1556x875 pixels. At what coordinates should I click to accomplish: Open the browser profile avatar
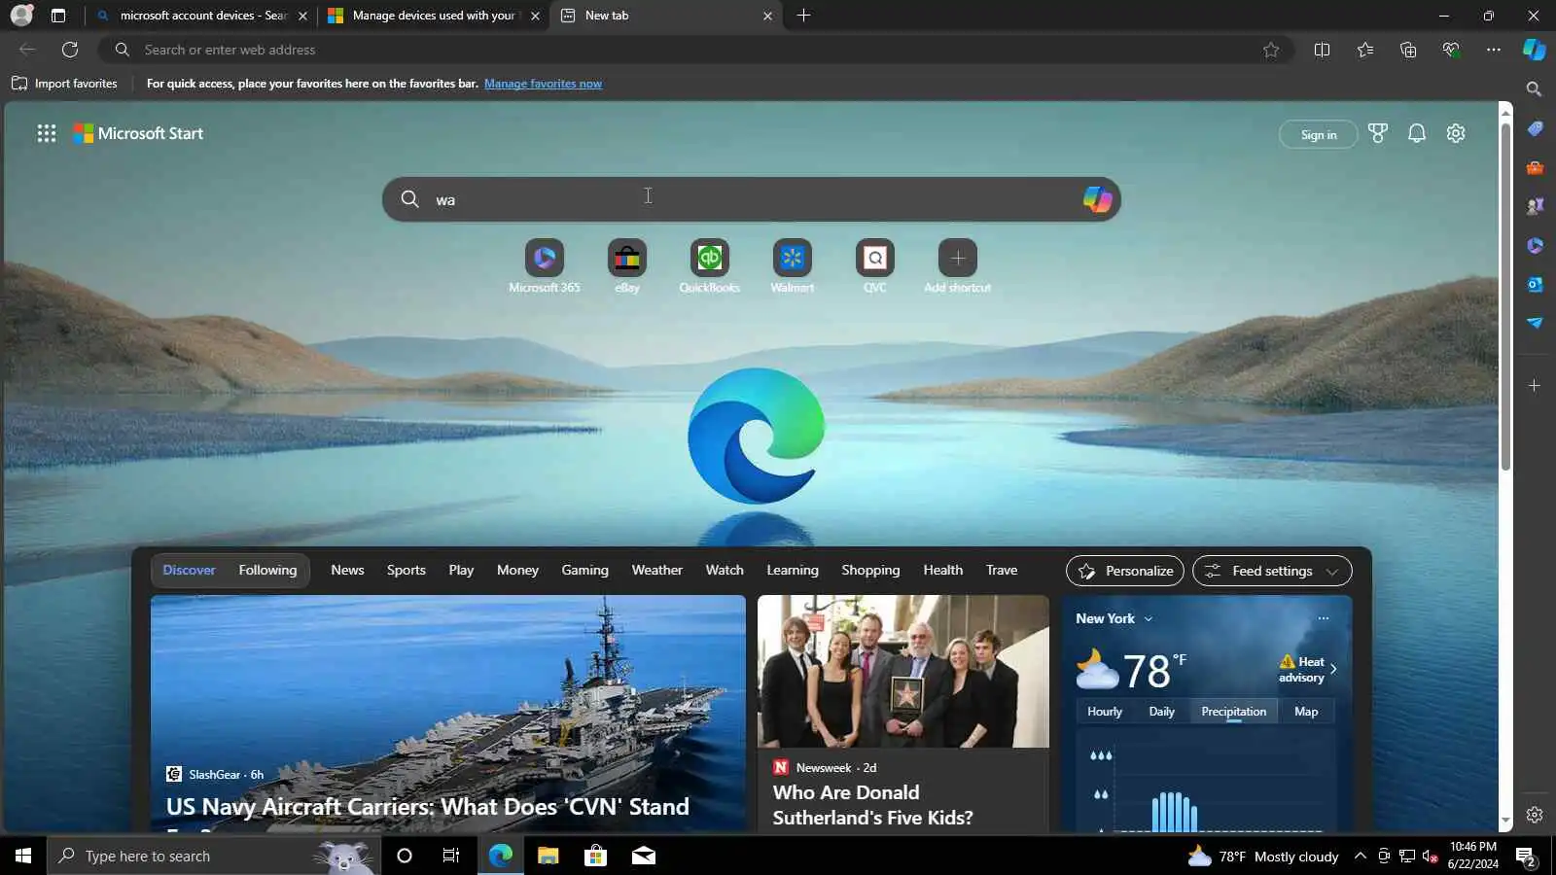coord(21,16)
